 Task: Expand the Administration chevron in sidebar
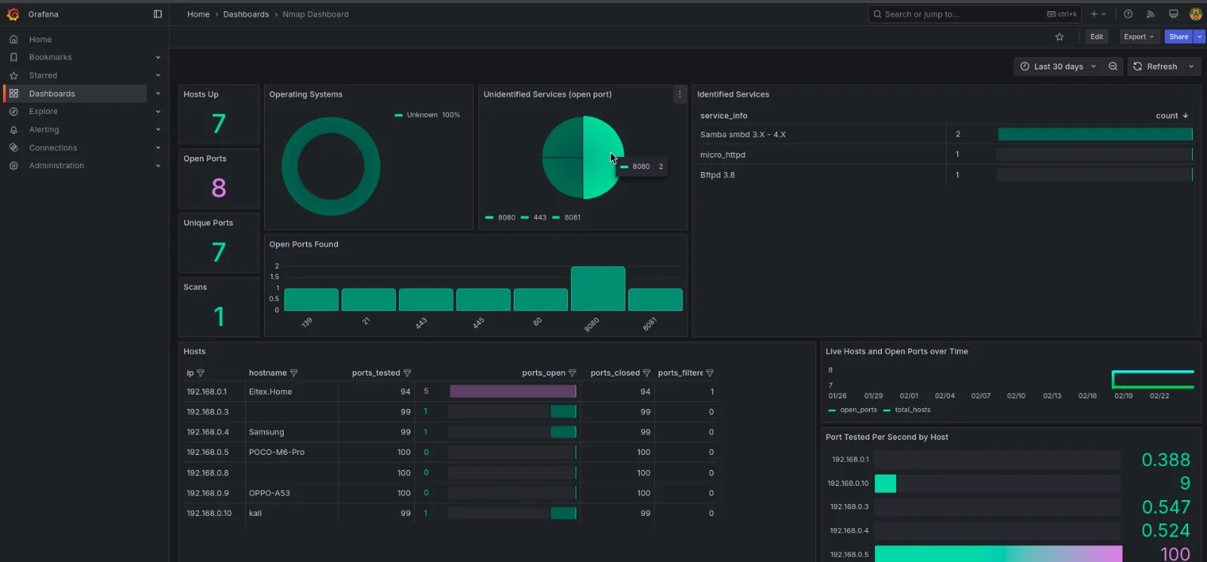[158, 166]
